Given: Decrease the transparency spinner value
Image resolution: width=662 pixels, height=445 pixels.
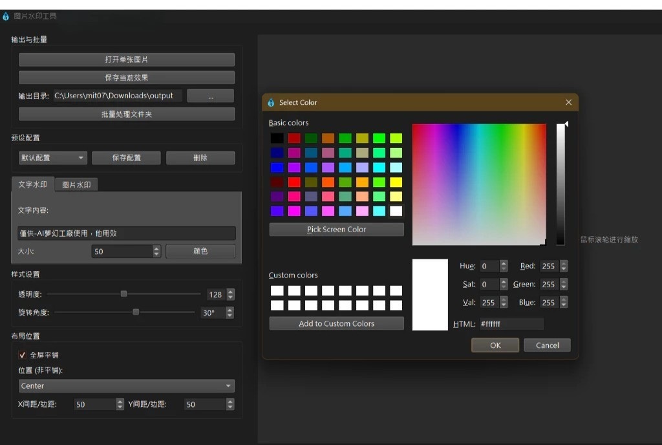Looking at the screenshot, I should [x=230, y=298].
